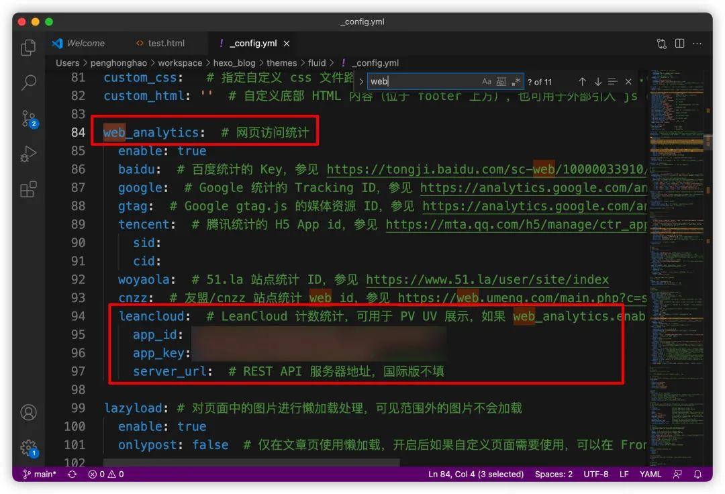Screen dimensions: 725x494
Task: Change indentation via 'Spaces: 2'
Action: 553,474
